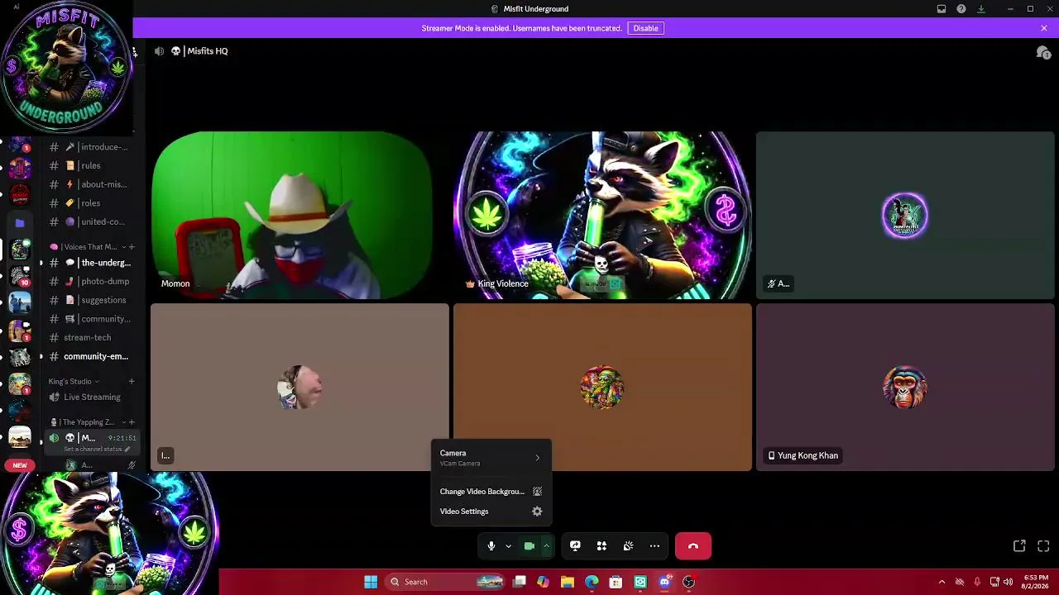Open the united-co channel
This screenshot has width=1059, height=595.
coord(91,221)
